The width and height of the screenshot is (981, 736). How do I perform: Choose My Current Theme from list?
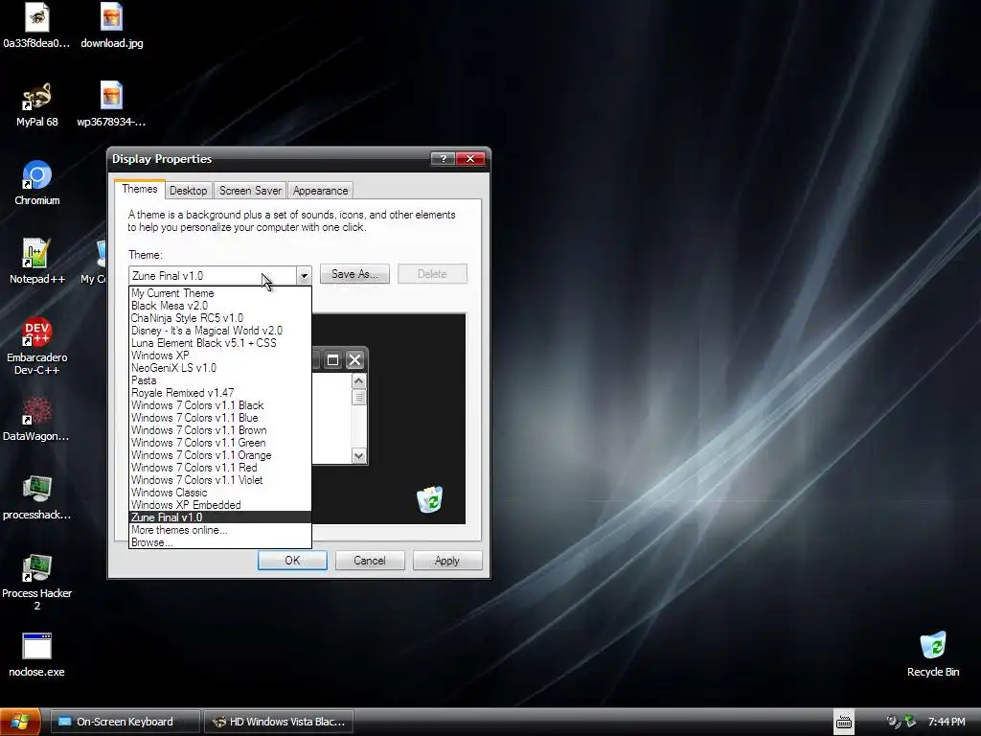[x=219, y=293]
